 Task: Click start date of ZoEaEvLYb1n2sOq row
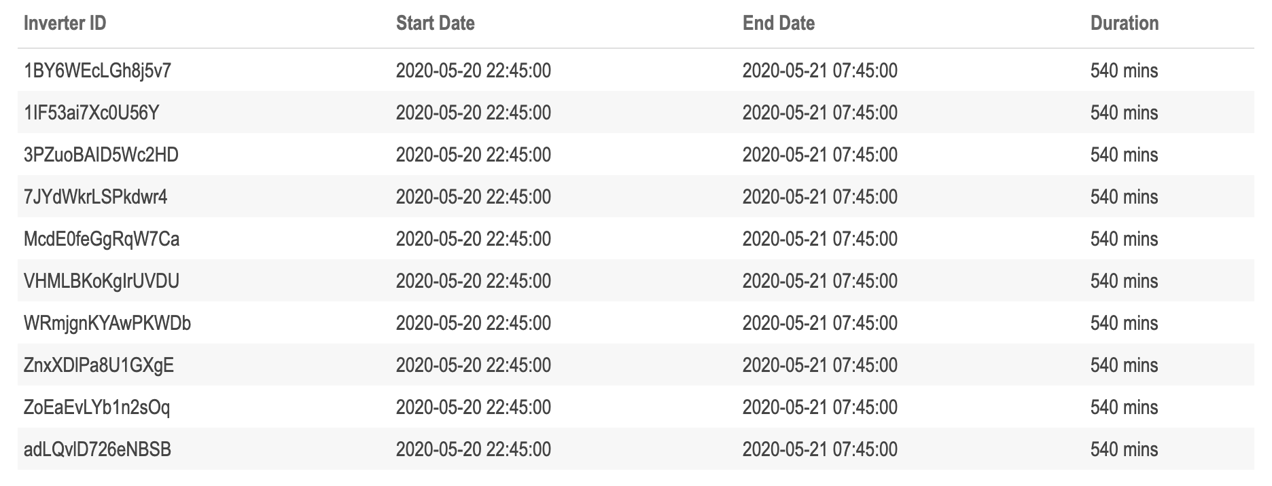(x=474, y=407)
